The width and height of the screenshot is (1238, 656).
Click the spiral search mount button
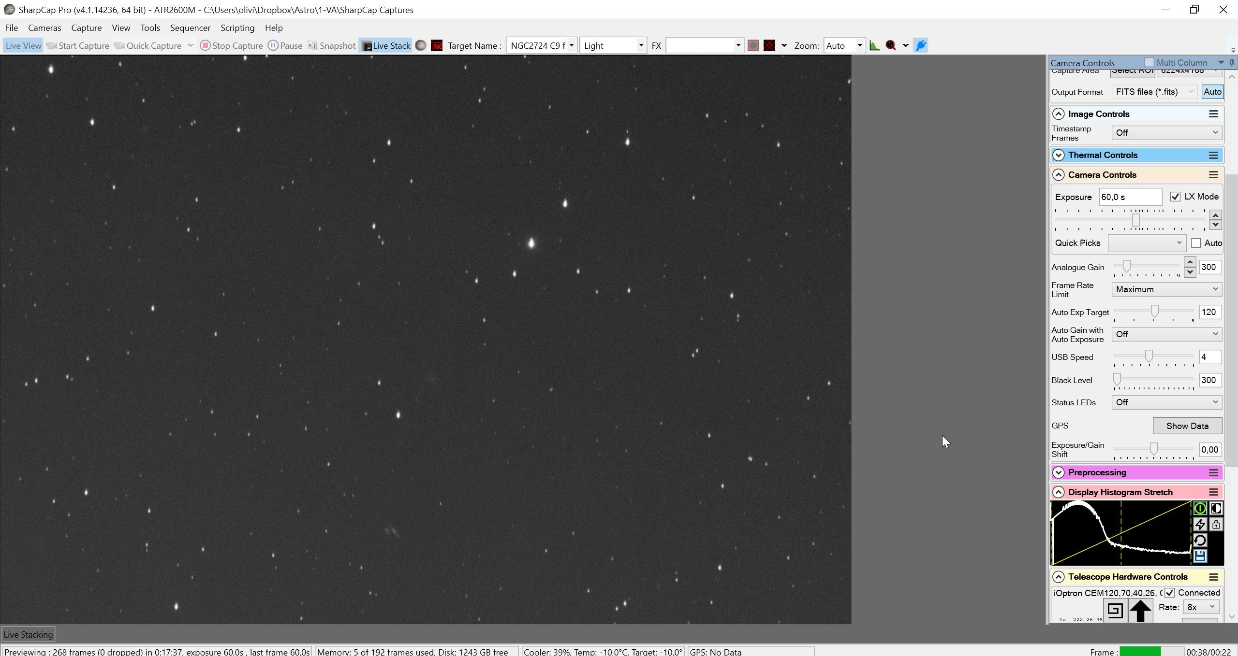tap(1115, 611)
